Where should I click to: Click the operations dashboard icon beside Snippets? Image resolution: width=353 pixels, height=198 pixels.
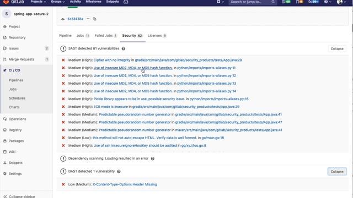pyautogui.click(x=126, y=2)
